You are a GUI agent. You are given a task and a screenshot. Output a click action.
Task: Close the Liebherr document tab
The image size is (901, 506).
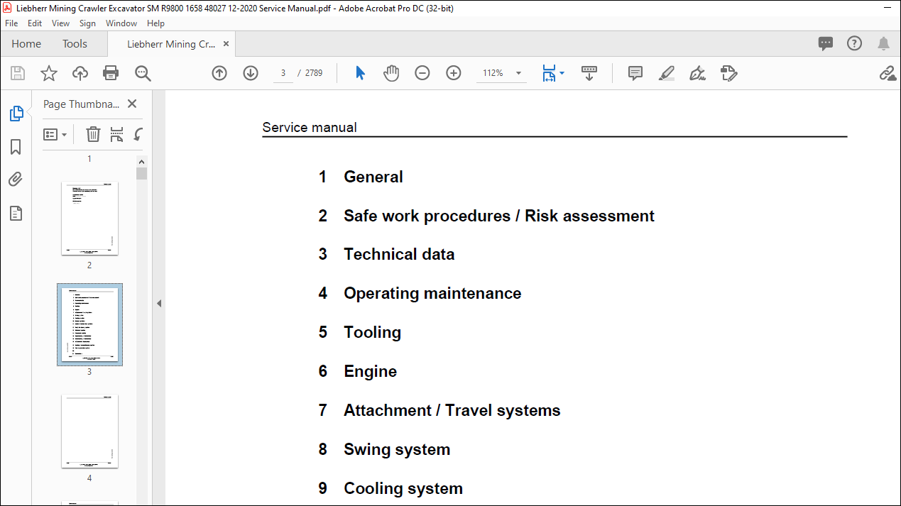click(226, 44)
